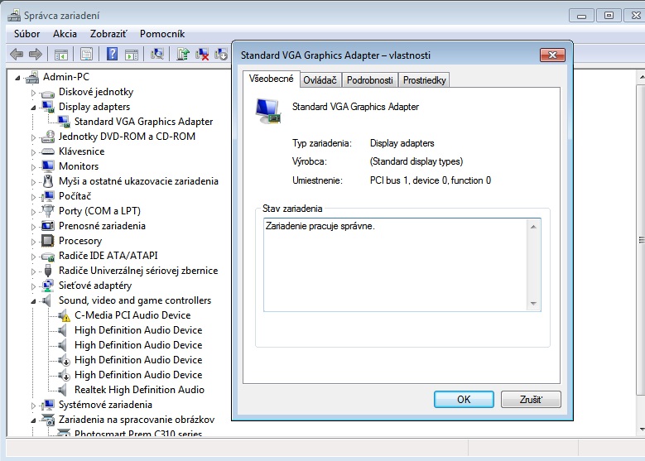Viewport: 645px width, 461px height.
Task: Click the Admin-PC computer icon
Action: (x=32, y=77)
